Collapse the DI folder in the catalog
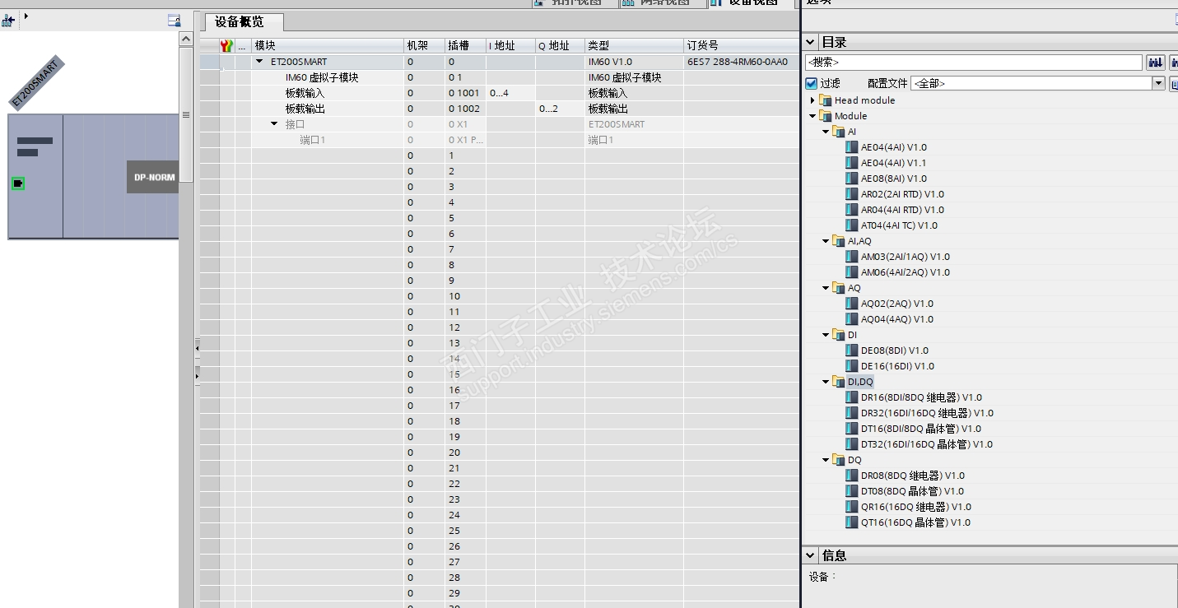This screenshot has height=608, width=1178. (826, 335)
